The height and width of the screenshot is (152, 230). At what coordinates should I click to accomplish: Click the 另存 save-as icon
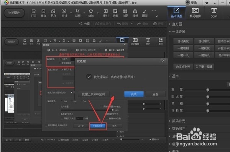(53, 13)
